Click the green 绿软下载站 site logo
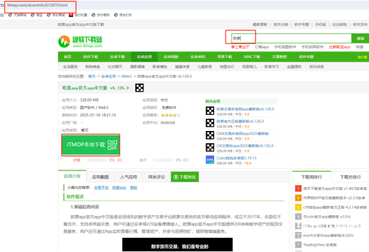The width and height of the screenshot is (369, 252). tap(80, 41)
